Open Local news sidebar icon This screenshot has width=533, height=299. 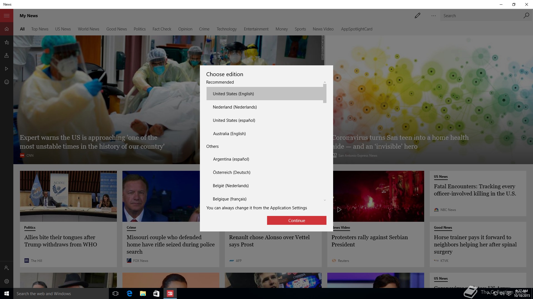coord(7,55)
